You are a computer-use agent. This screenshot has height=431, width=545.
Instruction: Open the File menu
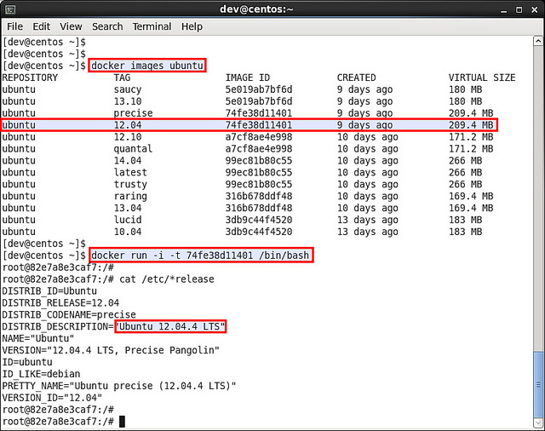coord(15,26)
